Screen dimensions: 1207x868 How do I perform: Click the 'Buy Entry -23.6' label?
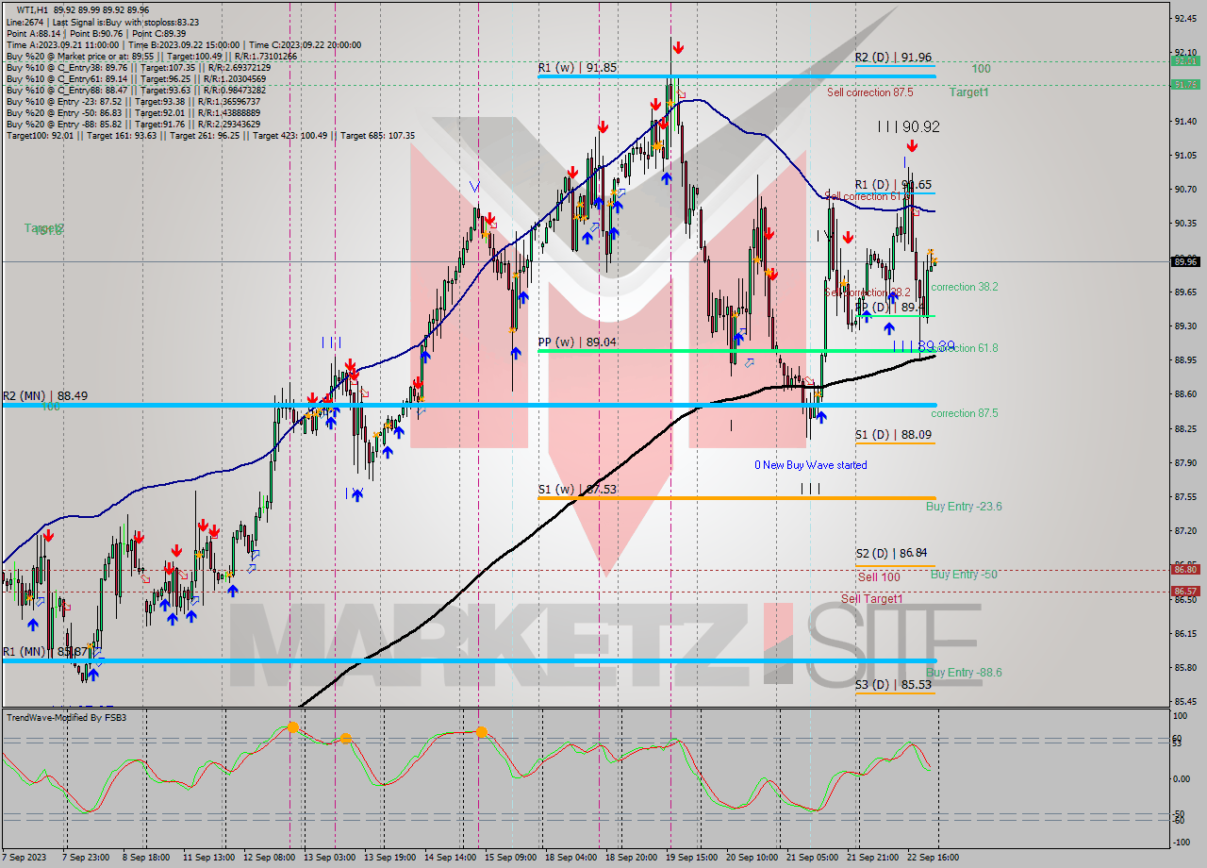click(964, 507)
